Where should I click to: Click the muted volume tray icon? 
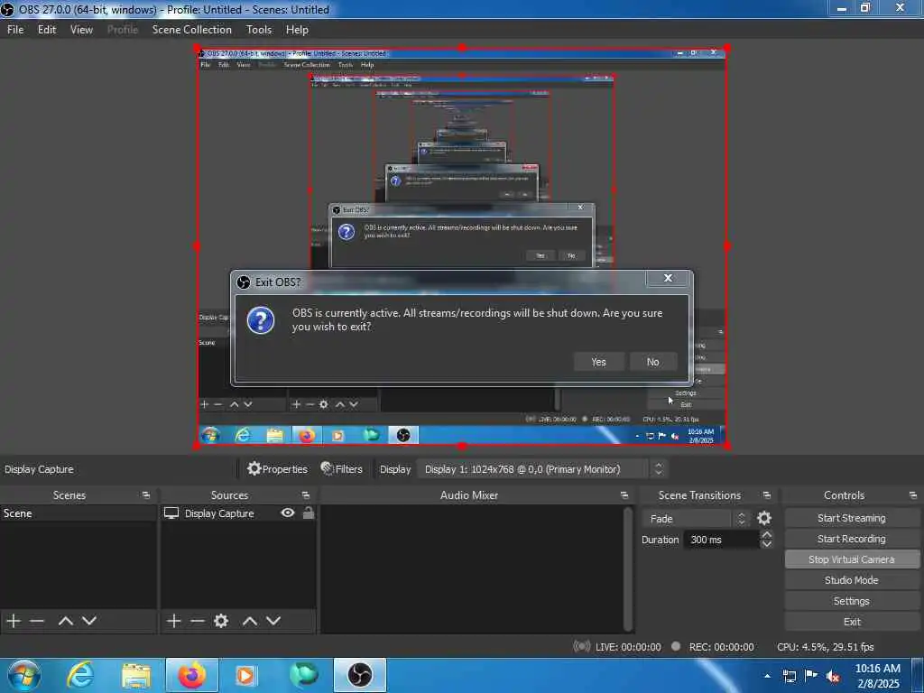coord(833,676)
